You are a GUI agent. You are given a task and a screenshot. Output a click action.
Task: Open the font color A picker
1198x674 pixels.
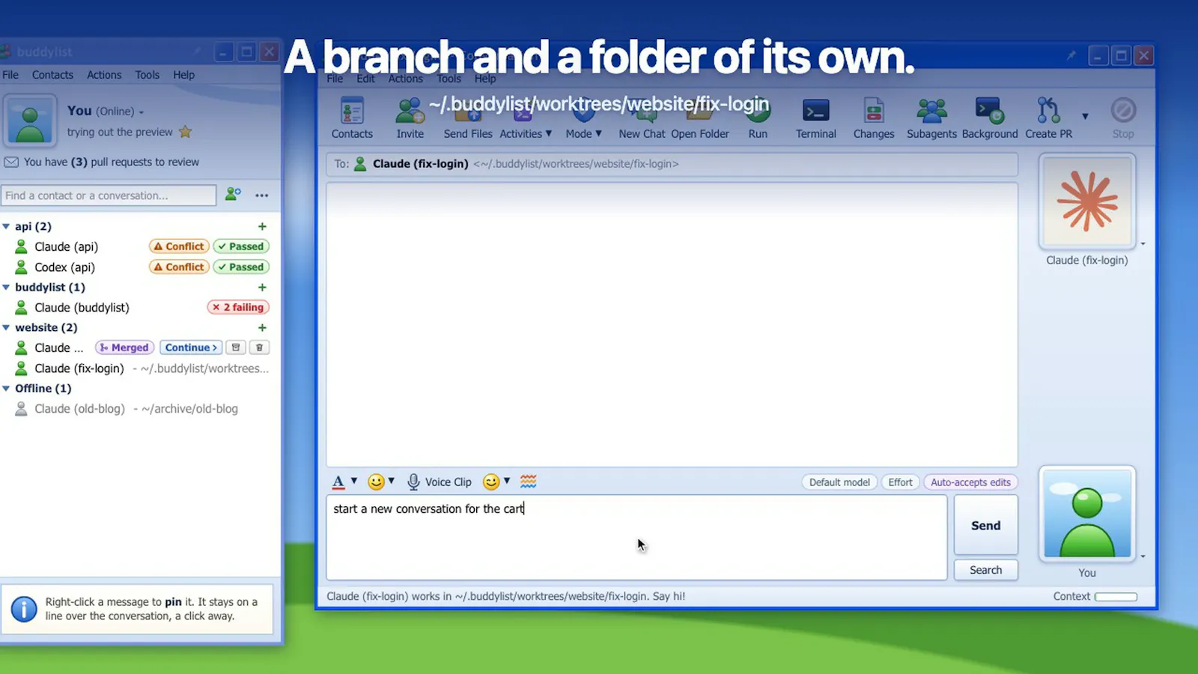tap(338, 482)
